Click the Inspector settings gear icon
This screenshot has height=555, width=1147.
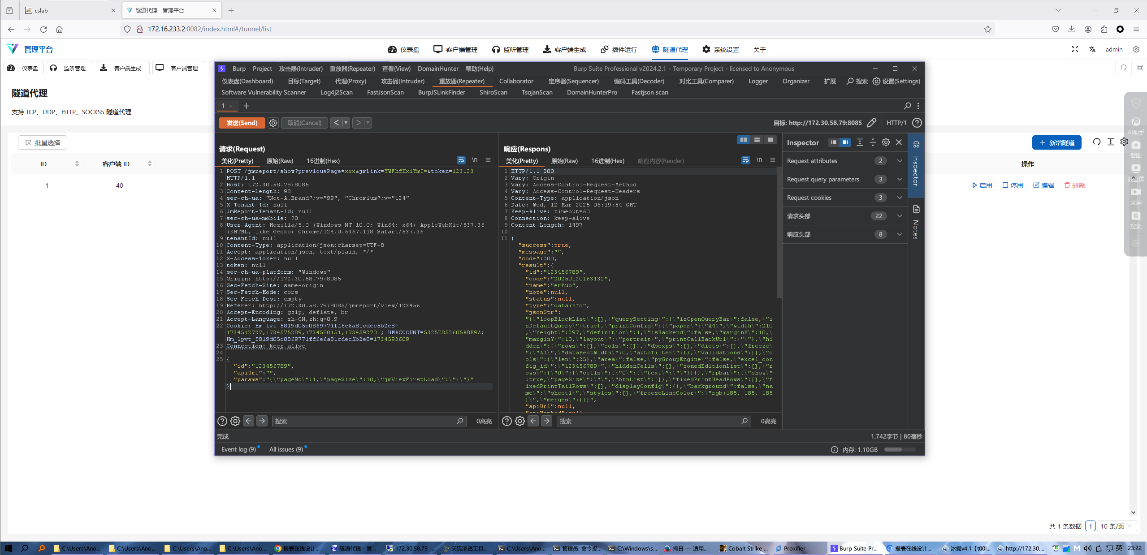click(886, 142)
